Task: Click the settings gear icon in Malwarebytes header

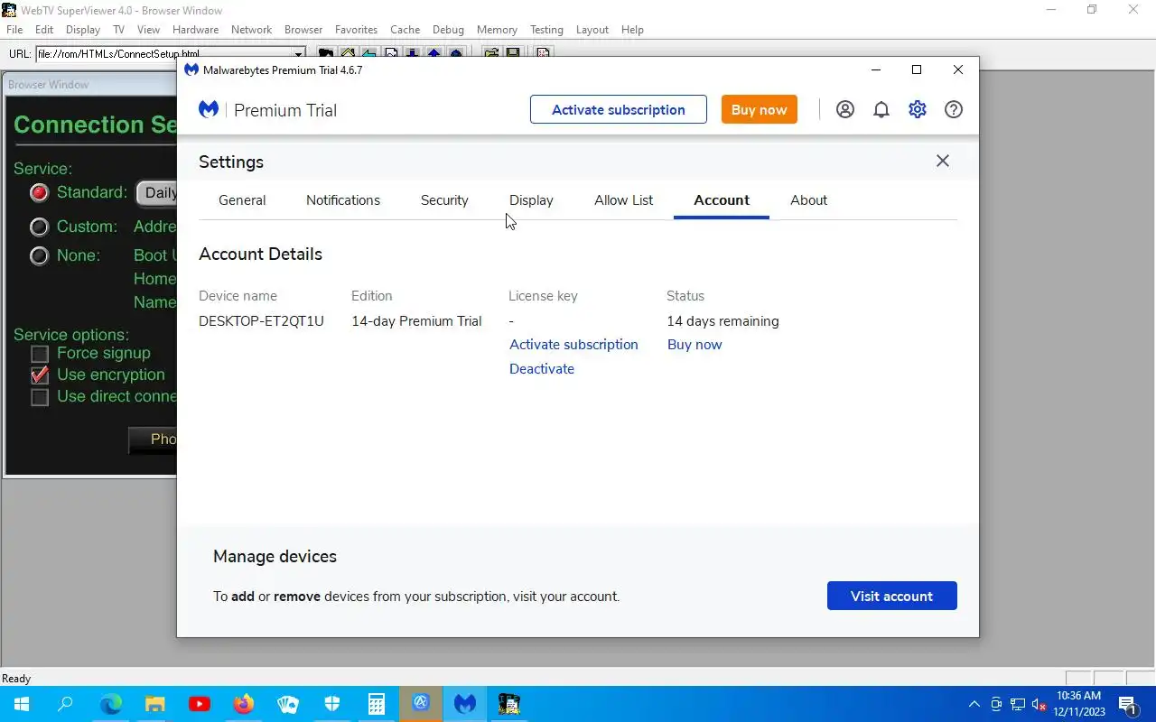Action: pos(918,109)
